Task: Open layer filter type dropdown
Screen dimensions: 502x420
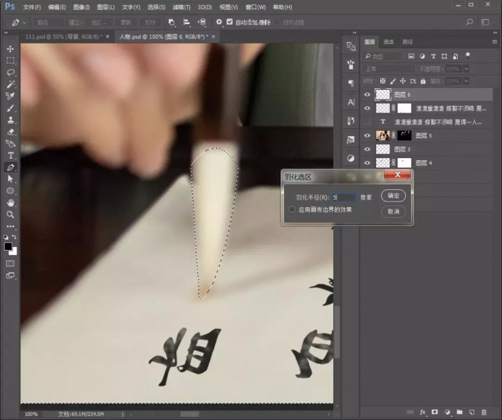Action: tap(382, 56)
